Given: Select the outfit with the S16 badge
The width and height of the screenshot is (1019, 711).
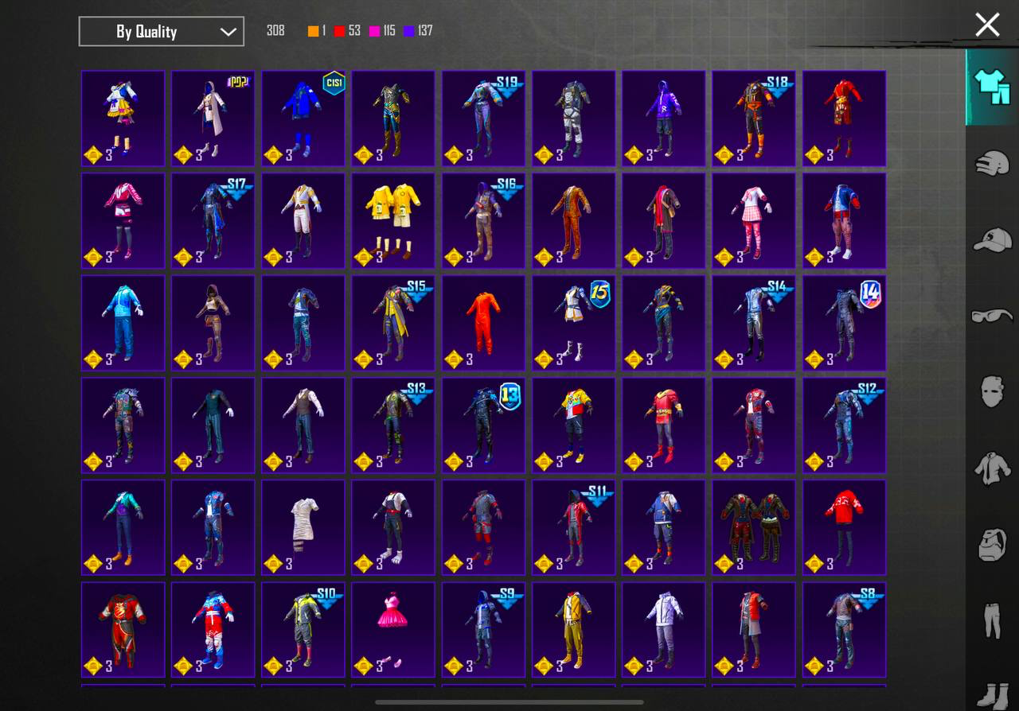Looking at the screenshot, I should (483, 221).
